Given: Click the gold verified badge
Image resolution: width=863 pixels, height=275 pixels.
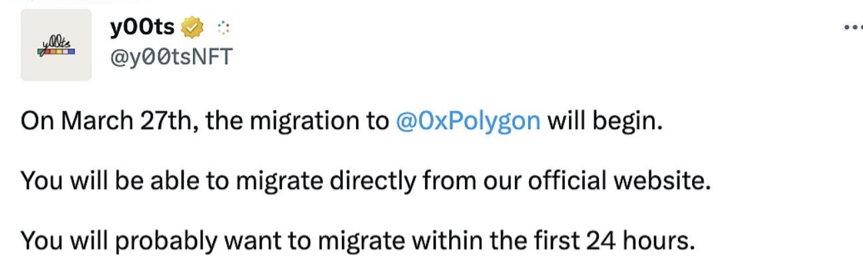Looking at the screenshot, I should pos(194,28).
